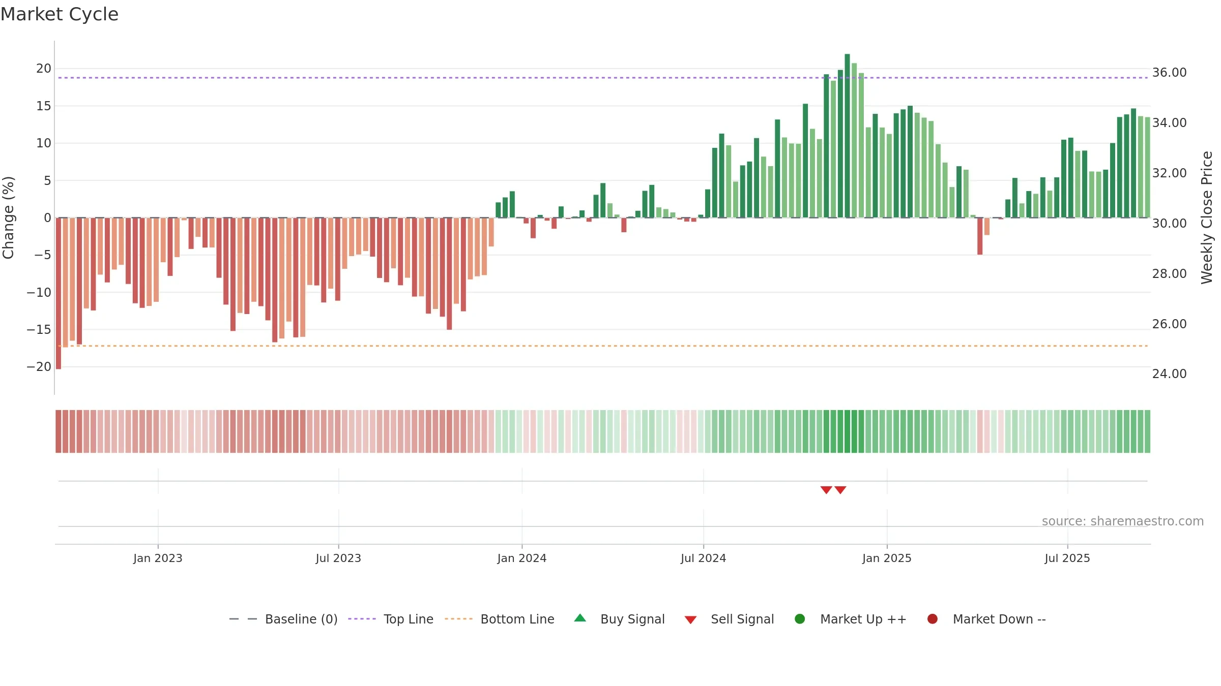Click the red Sell Signal triangle legend icon
1221x686 pixels.
[x=690, y=620]
